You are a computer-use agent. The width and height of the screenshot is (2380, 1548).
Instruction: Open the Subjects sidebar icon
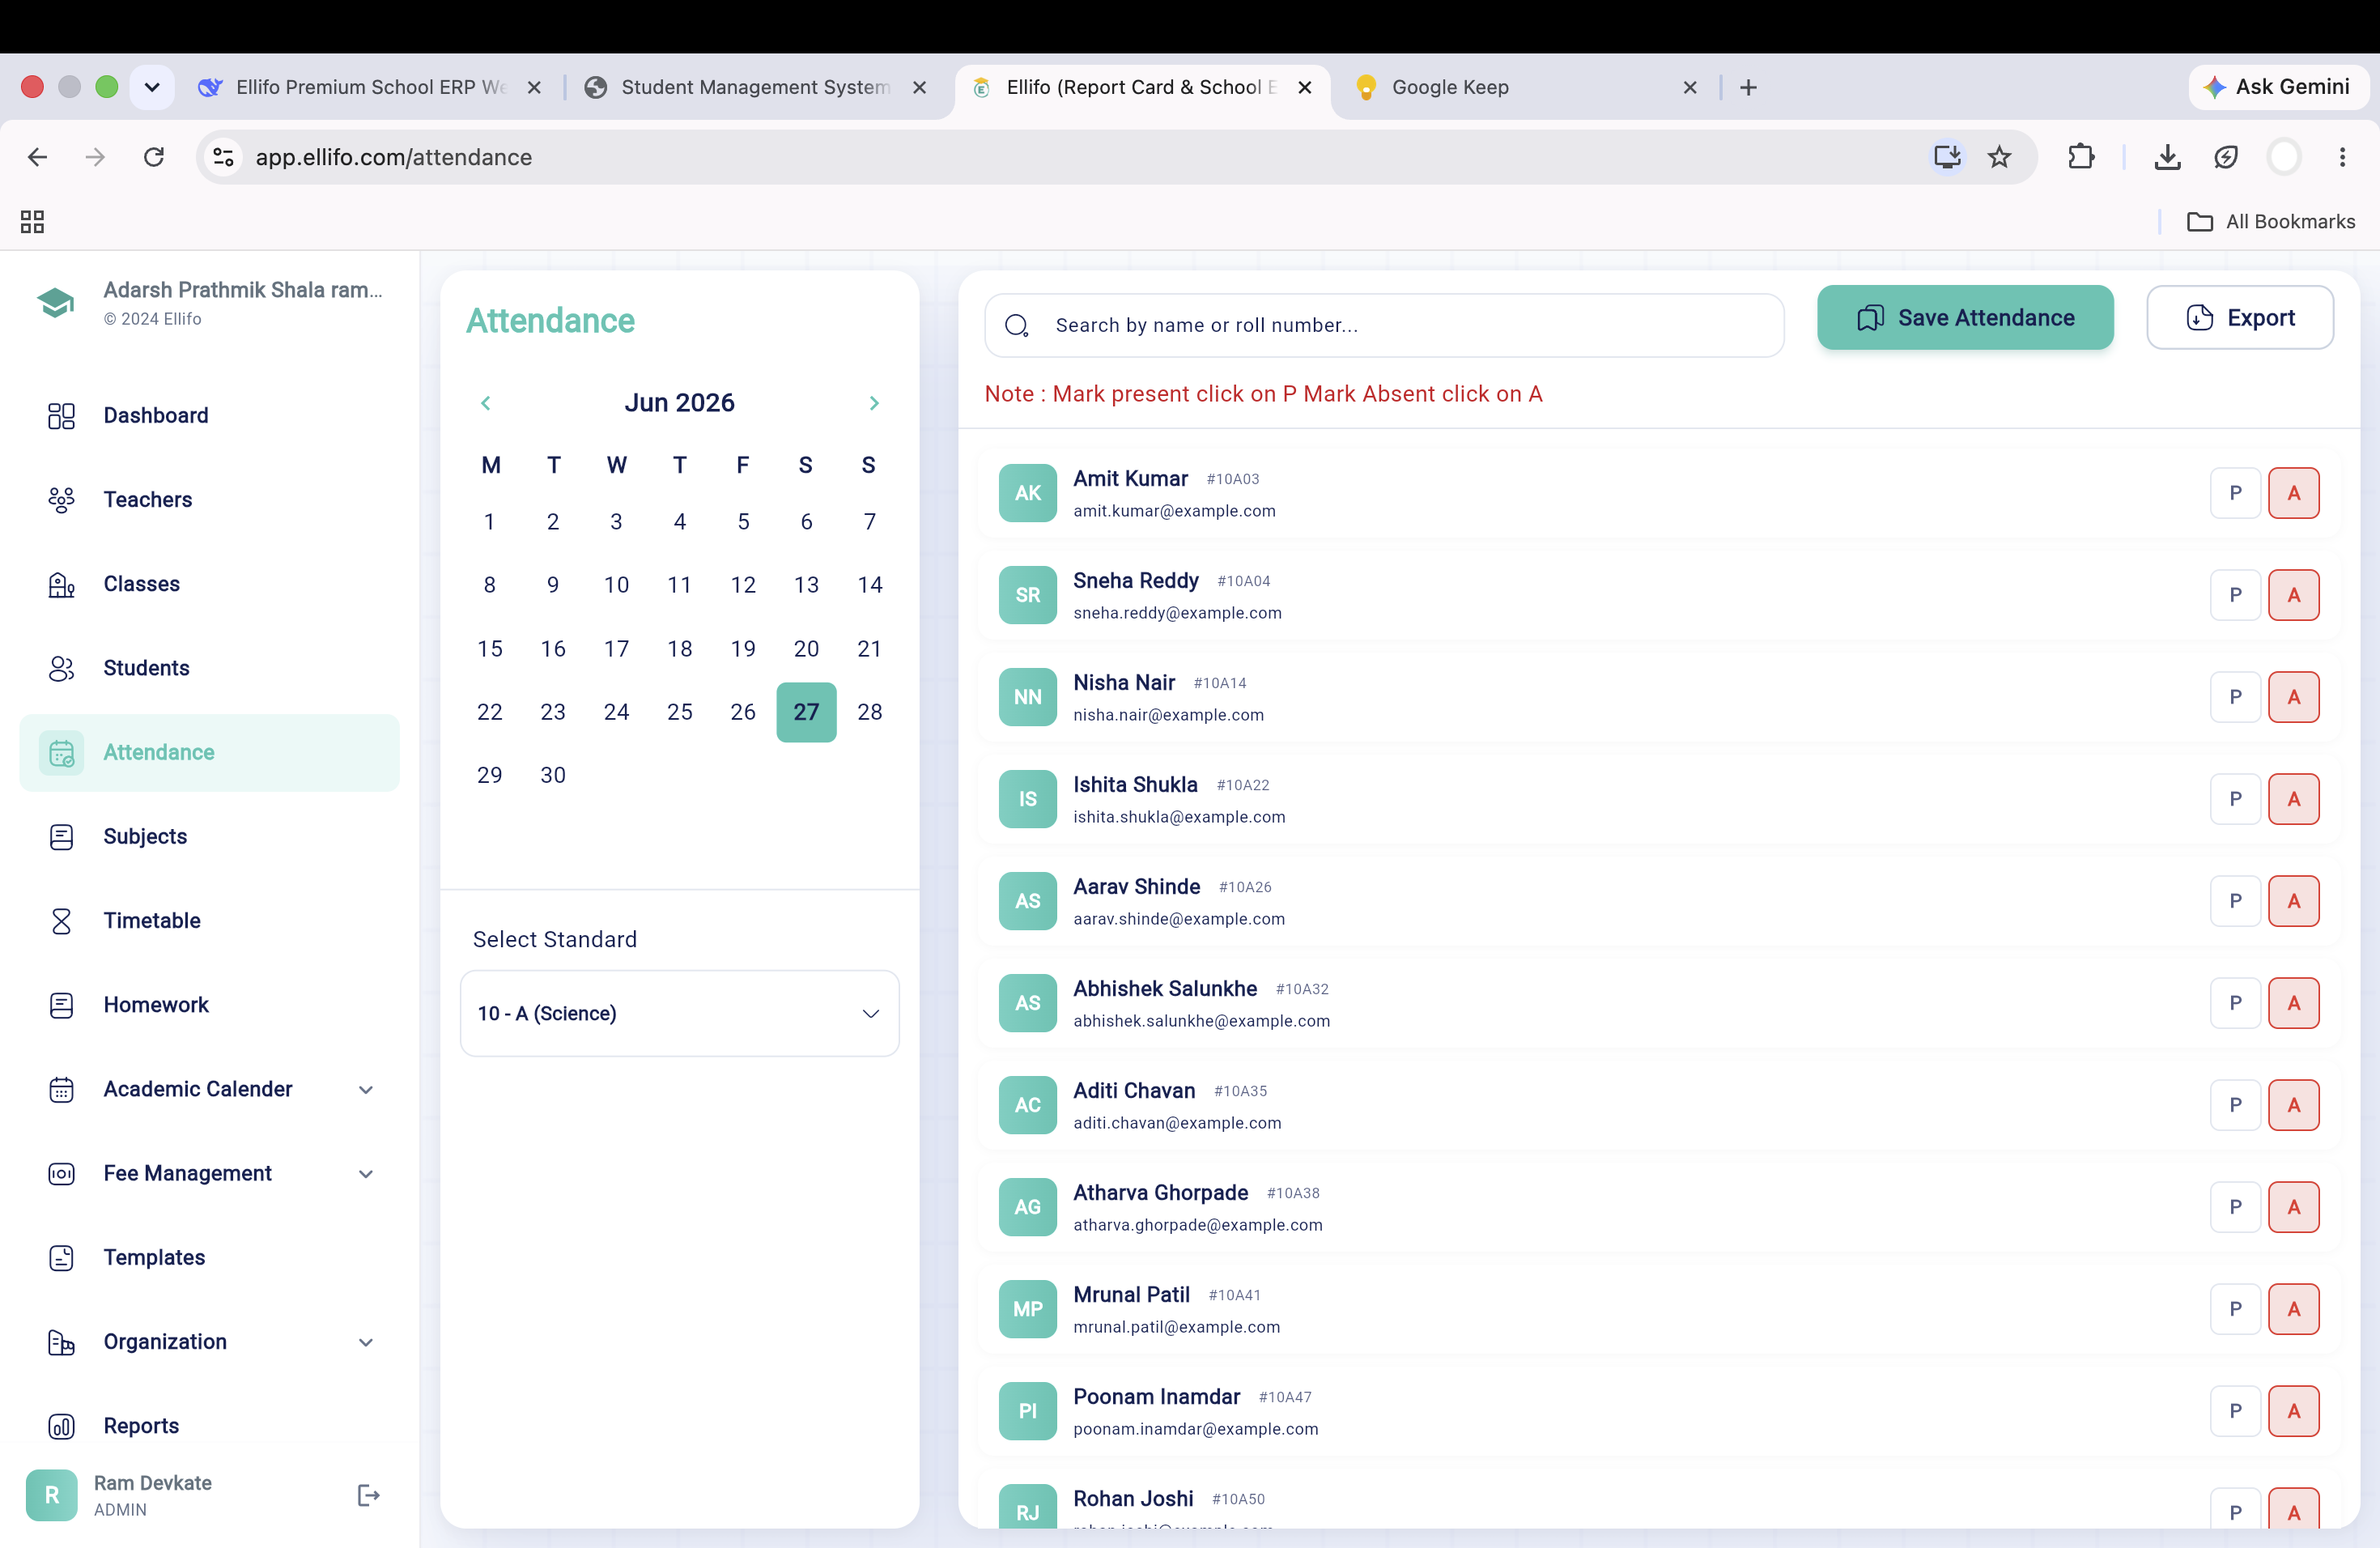point(61,837)
